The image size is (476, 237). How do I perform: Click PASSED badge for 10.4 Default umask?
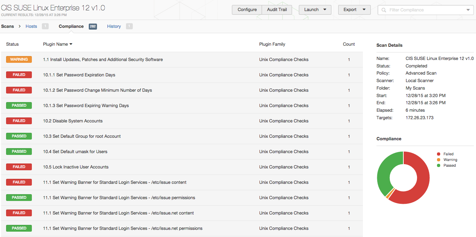[x=19, y=152]
